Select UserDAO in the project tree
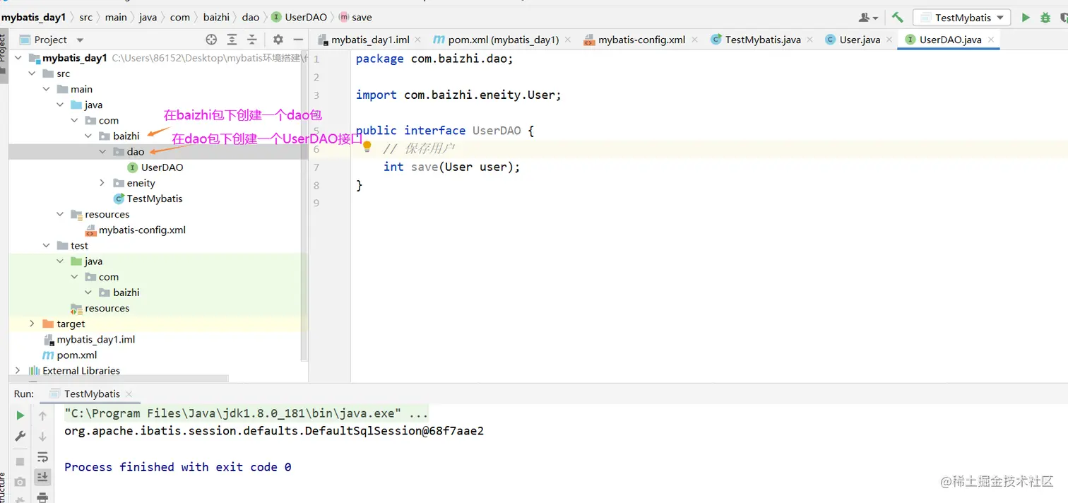This screenshot has width=1068, height=503. [x=162, y=167]
